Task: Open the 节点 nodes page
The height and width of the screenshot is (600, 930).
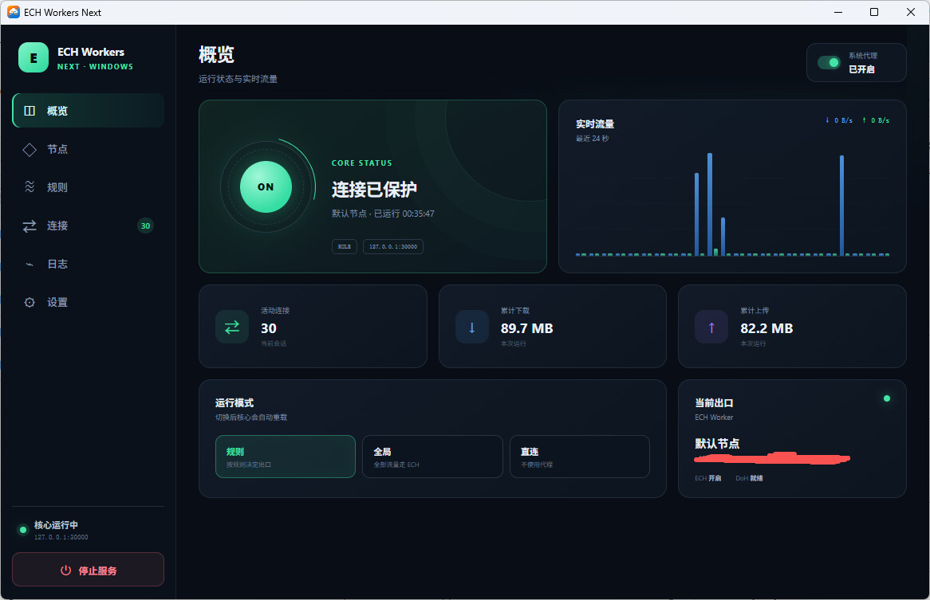Action: [89, 149]
